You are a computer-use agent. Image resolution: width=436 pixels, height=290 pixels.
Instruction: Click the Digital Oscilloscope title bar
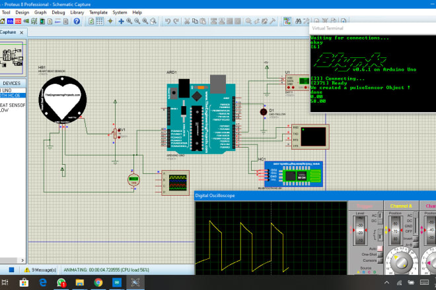click(315, 195)
